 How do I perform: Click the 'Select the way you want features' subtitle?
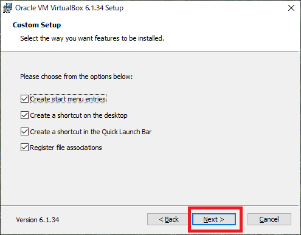click(x=92, y=38)
